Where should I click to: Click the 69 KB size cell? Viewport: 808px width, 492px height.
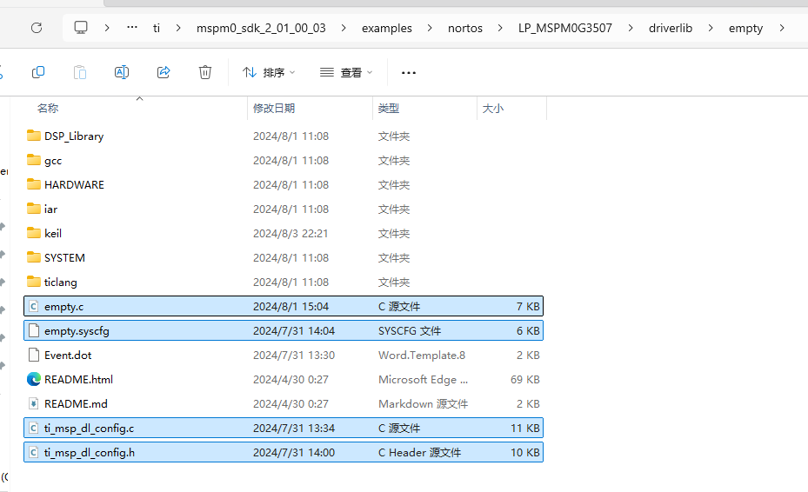[x=524, y=379]
